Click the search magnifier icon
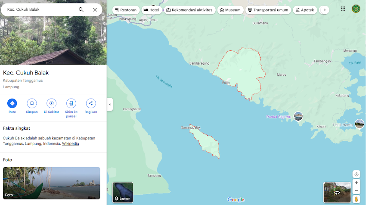Screen dimensions: 366x205 point(81,9)
